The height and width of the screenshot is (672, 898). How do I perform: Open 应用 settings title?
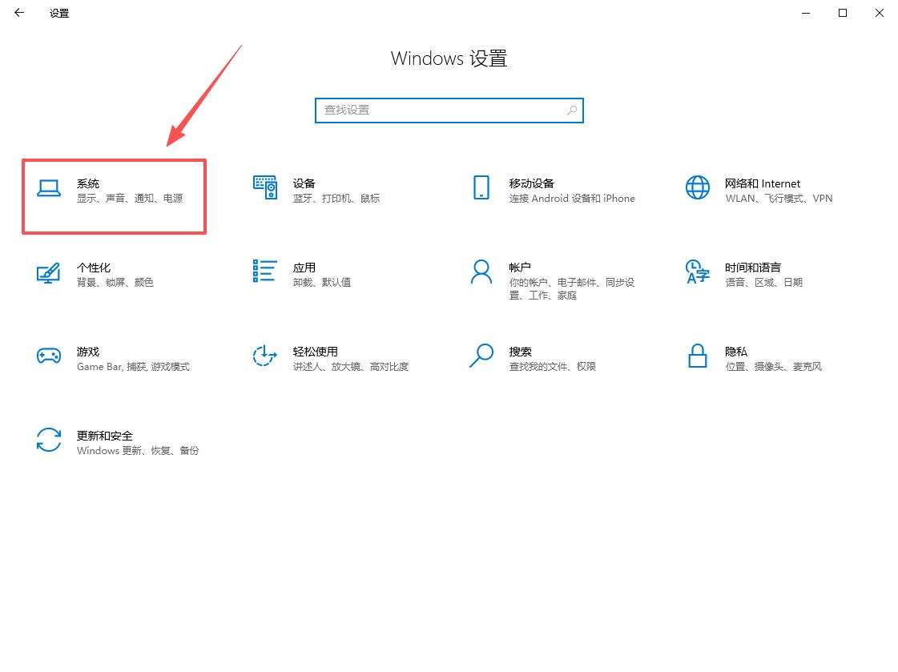304,268
